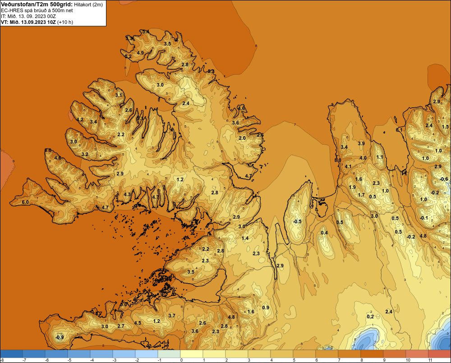Click the '3.9' temperature value

pos(361,143)
